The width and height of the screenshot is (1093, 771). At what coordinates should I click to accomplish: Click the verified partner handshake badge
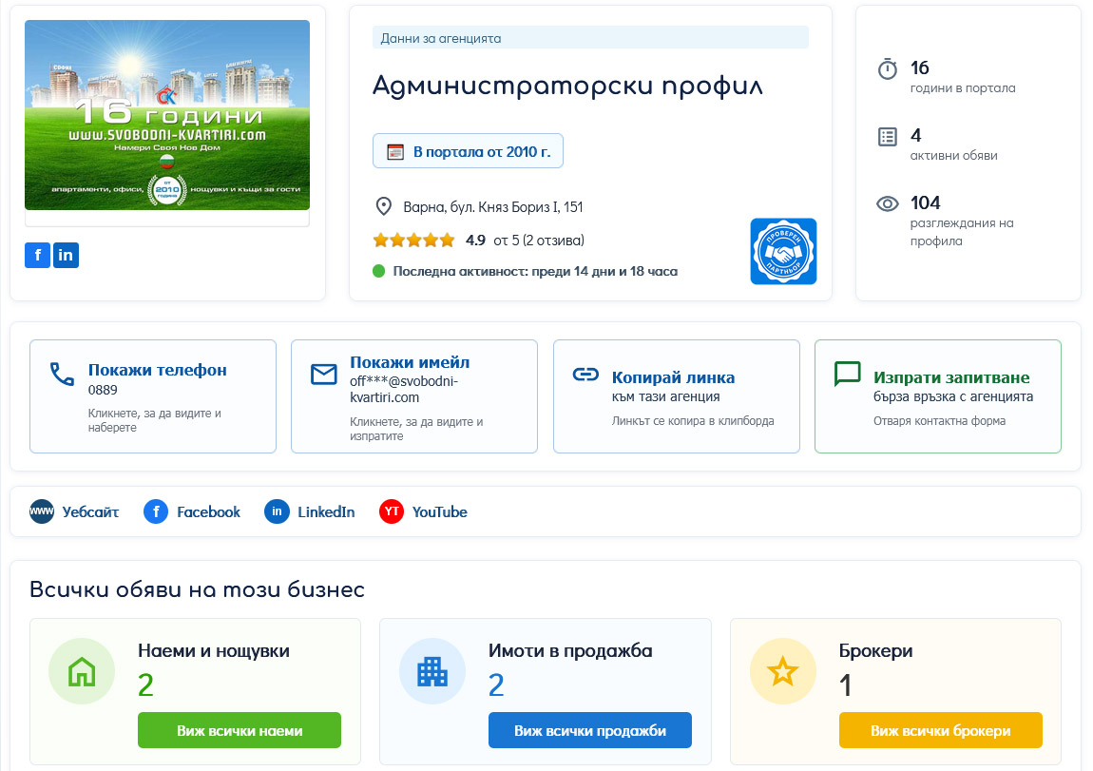click(783, 251)
